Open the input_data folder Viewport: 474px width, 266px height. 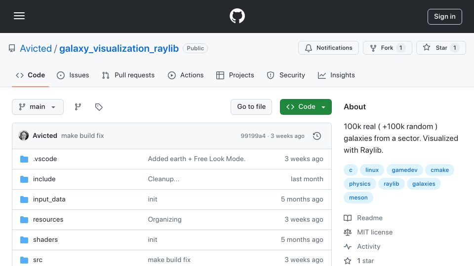(x=49, y=199)
